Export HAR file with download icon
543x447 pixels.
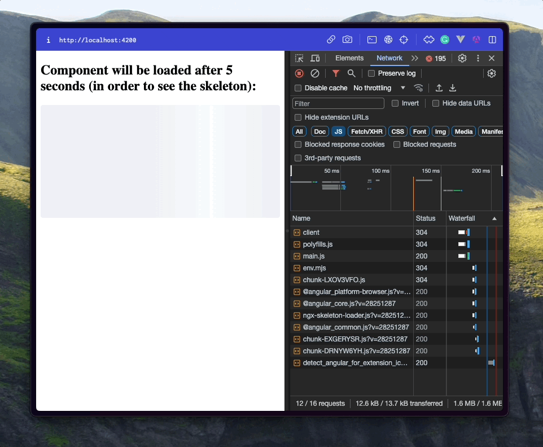[x=452, y=88]
